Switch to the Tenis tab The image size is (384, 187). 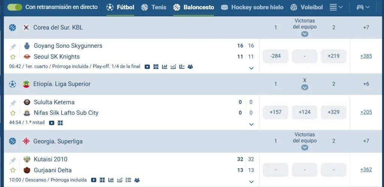point(154,7)
